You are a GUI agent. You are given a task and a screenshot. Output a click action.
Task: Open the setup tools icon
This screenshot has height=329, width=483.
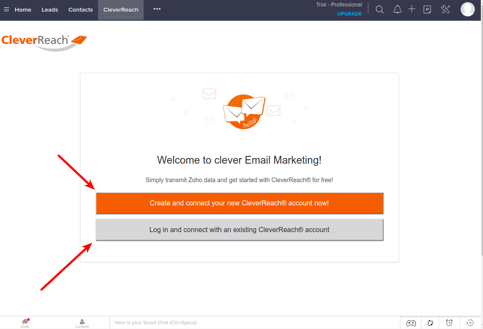pos(445,9)
